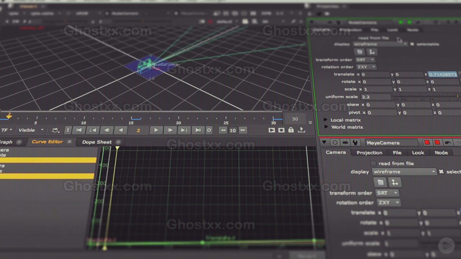Click the camera icon in MayaCamera panel header
The width and height of the screenshot is (461, 259).
pyautogui.click(x=345, y=143)
